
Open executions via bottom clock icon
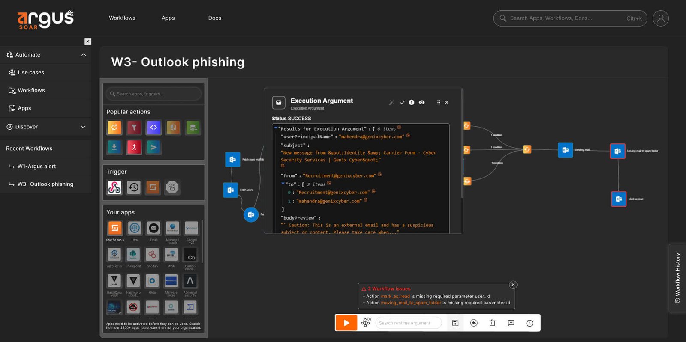[x=530, y=323]
